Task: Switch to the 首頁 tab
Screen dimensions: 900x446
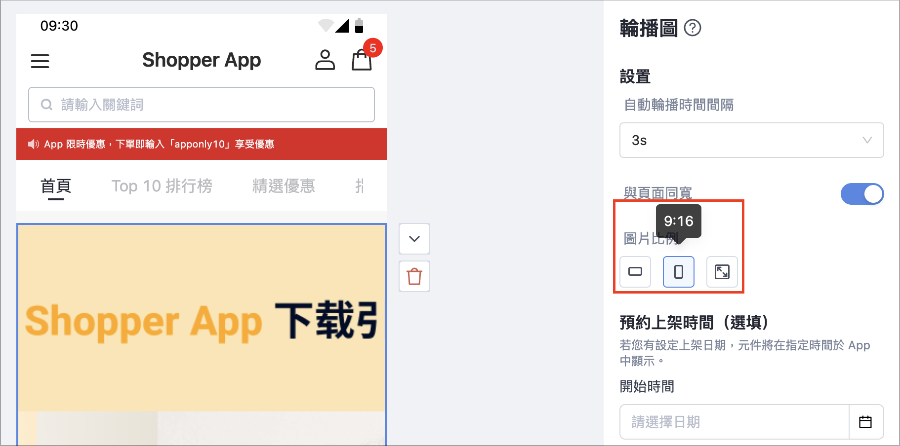Action: 56,186
